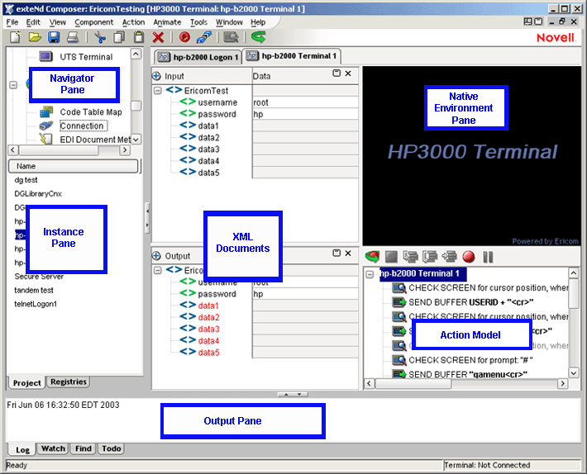The width and height of the screenshot is (587, 474).
Task: Click CHECK SCREEN for prompt action icon
Action: pyautogui.click(x=399, y=360)
